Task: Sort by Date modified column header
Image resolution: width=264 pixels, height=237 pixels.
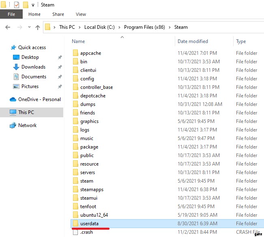Action: point(192,41)
